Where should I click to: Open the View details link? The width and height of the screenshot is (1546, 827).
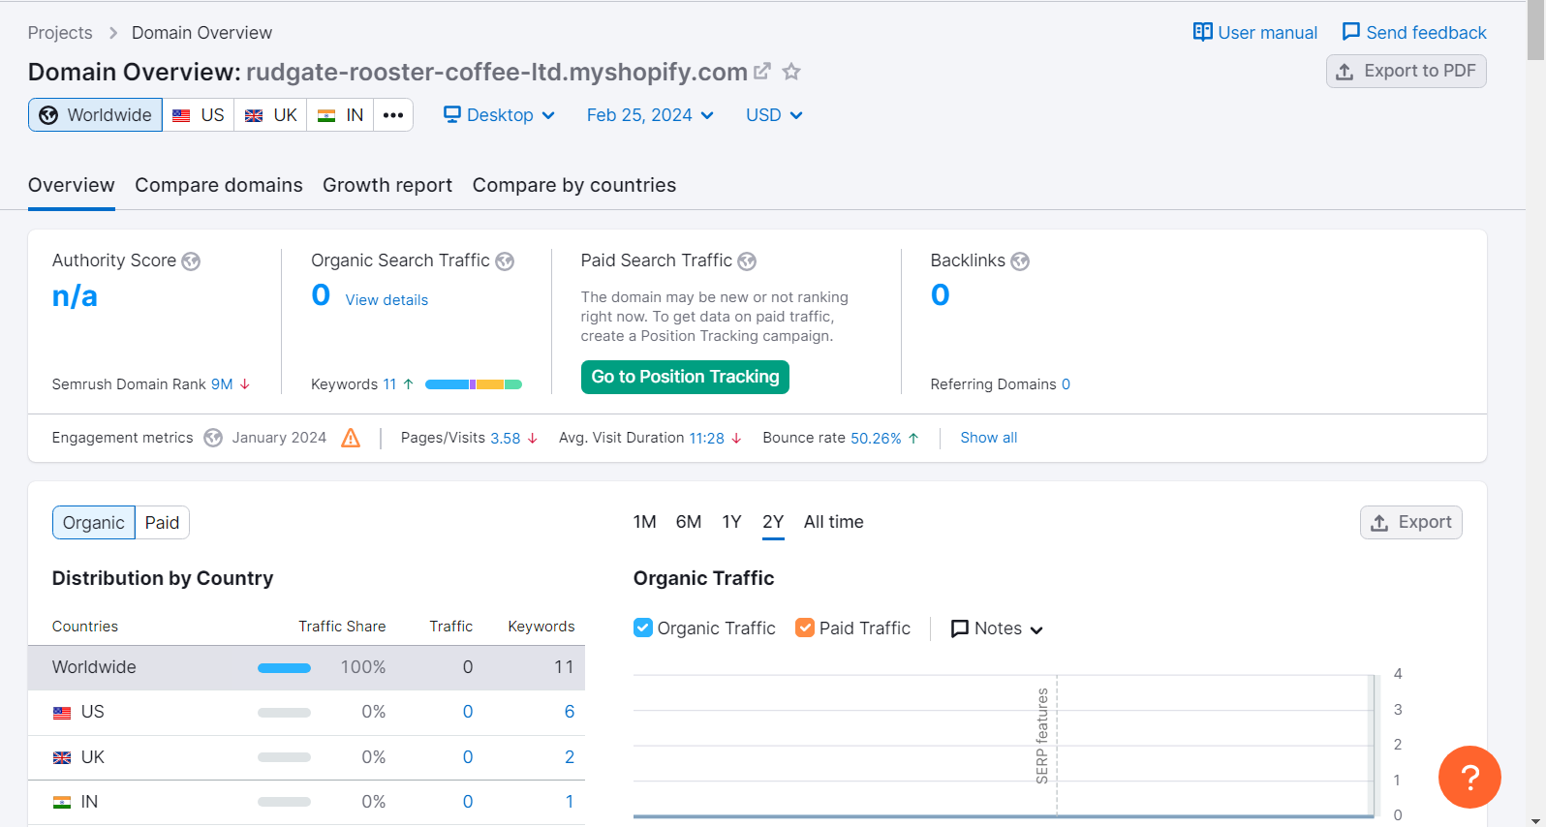click(386, 300)
